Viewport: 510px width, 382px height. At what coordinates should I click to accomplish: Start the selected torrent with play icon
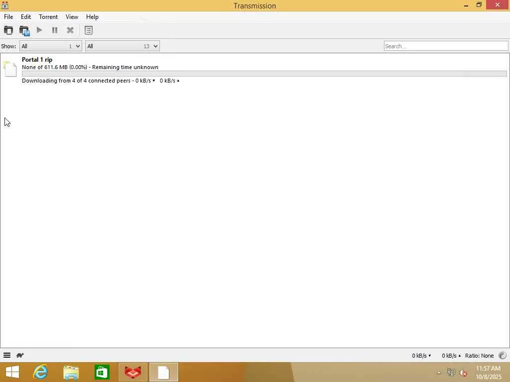point(39,30)
